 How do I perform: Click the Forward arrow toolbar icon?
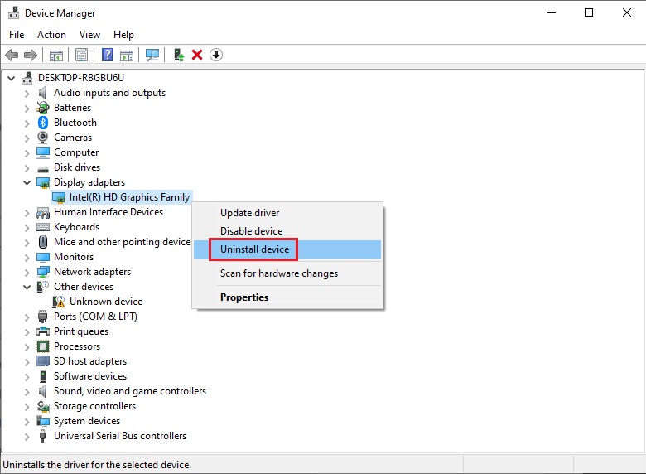pos(31,55)
